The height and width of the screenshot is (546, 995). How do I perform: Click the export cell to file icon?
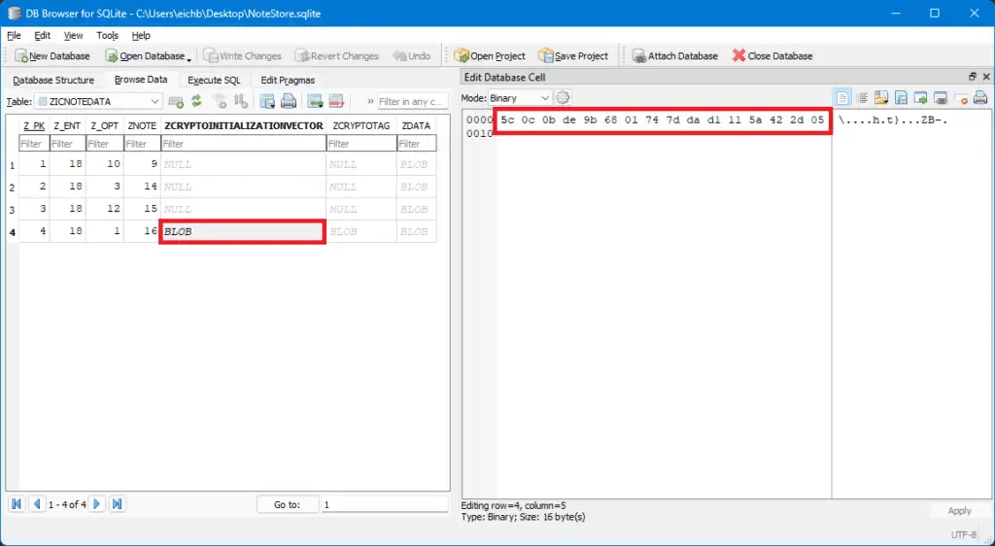pyautogui.click(x=901, y=98)
